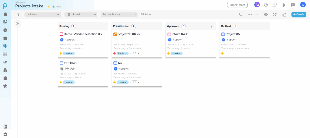The image size is (310, 138).
Task: Toggle the eye visibility options
Action: 266,15
